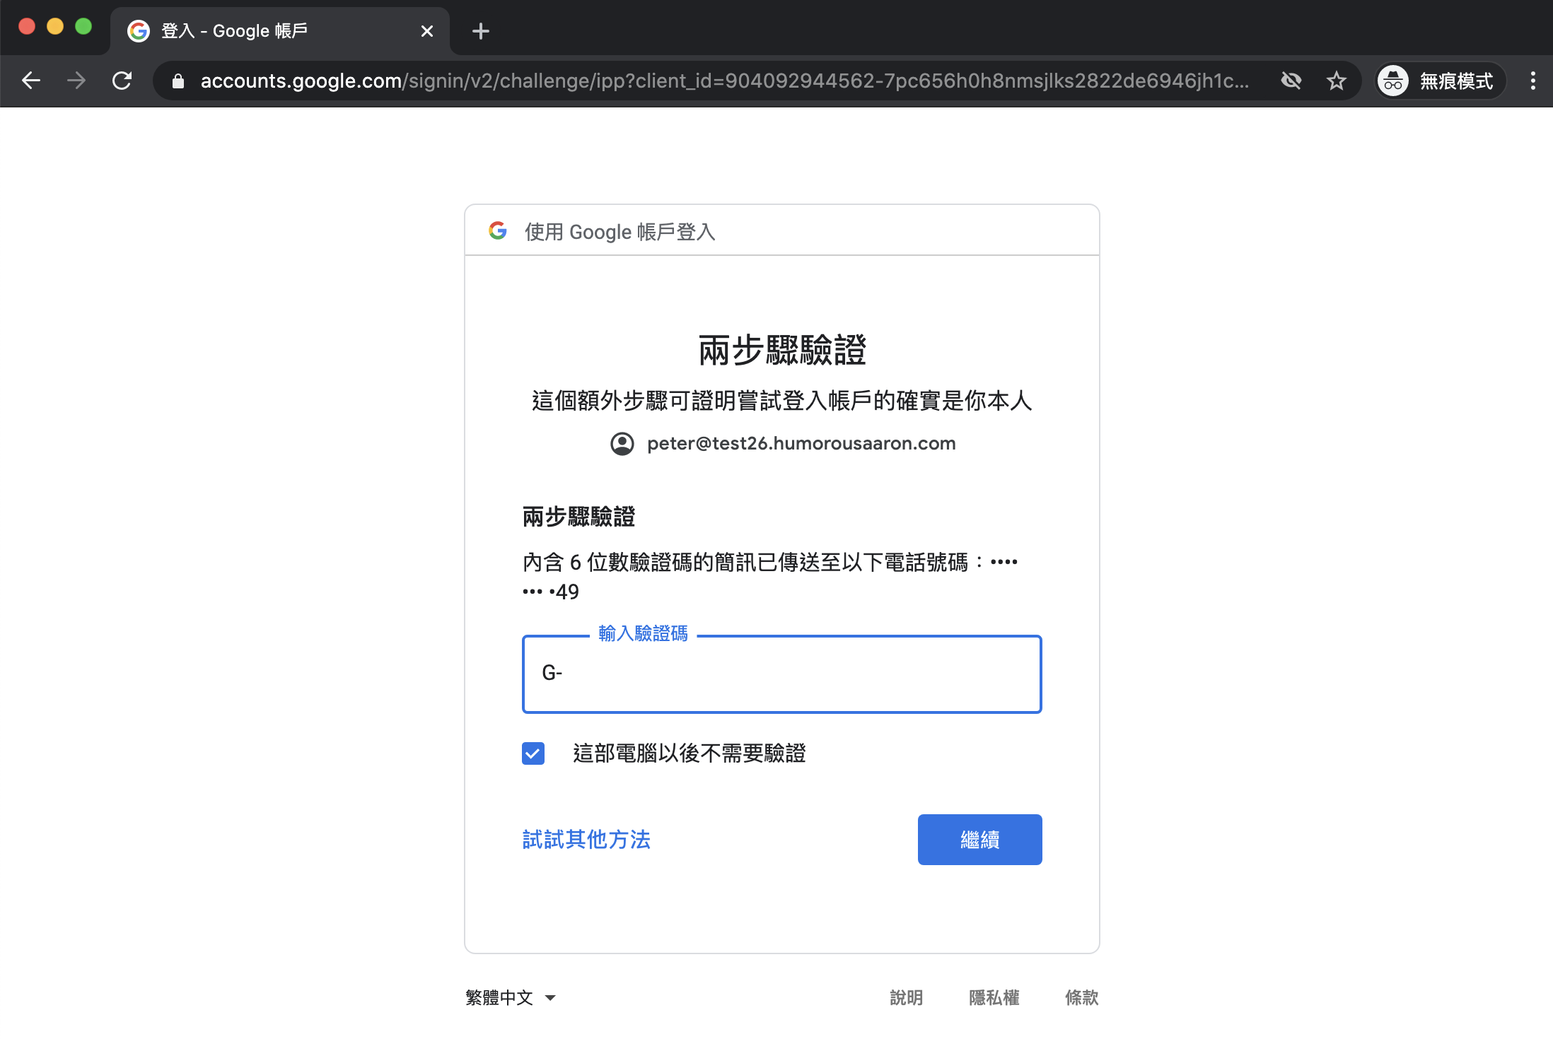The image size is (1553, 1039).
Task: Open the incognito 無痕模式 profile chip
Action: click(1440, 81)
